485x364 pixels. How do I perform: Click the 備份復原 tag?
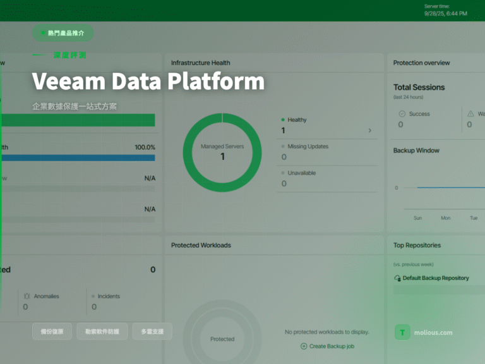[x=52, y=332]
